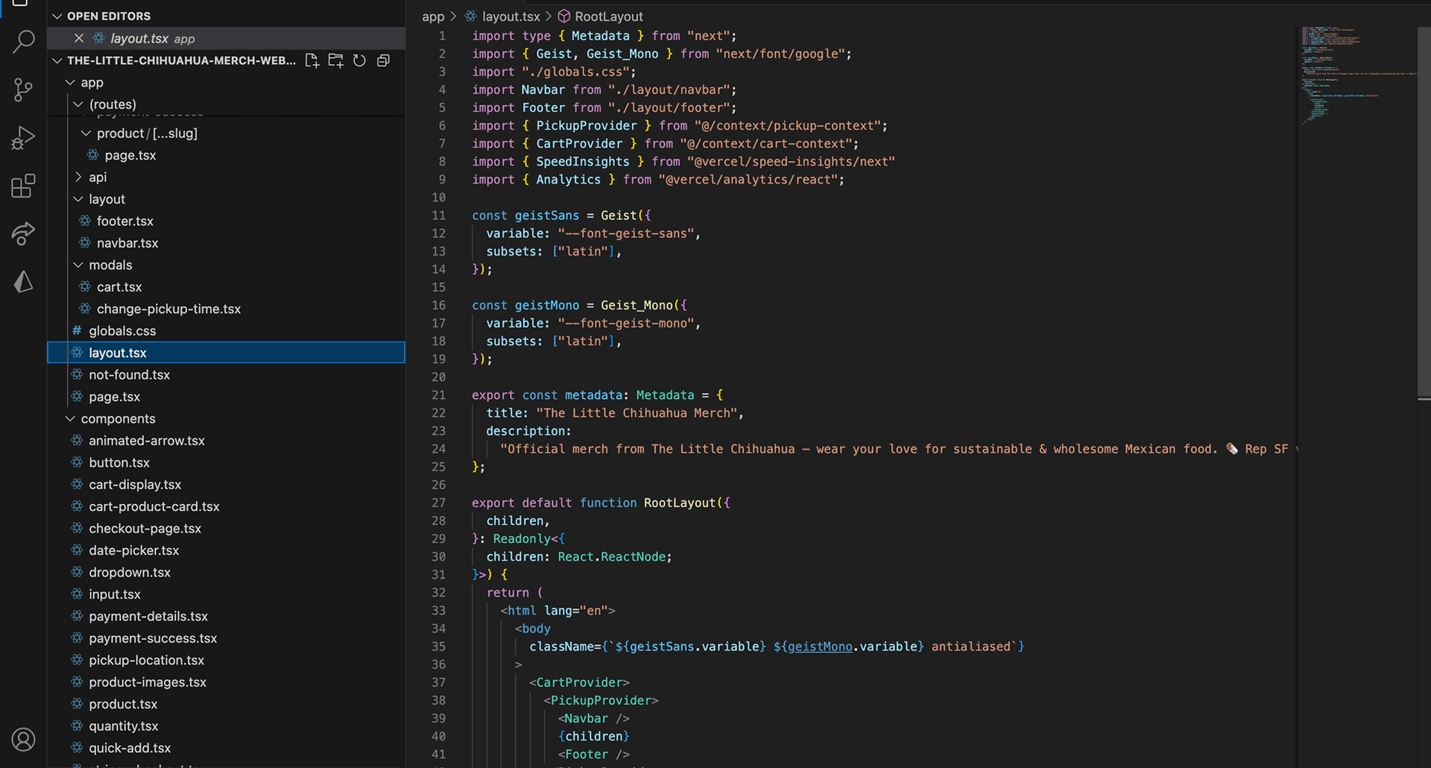
Task: Click the PickupProvider import on line 6
Action: click(x=587, y=126)
